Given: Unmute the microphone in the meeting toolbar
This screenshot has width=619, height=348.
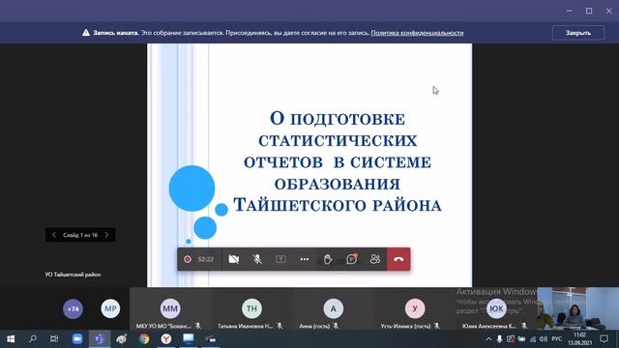Looking at the screenshot, I should point(257,259).
